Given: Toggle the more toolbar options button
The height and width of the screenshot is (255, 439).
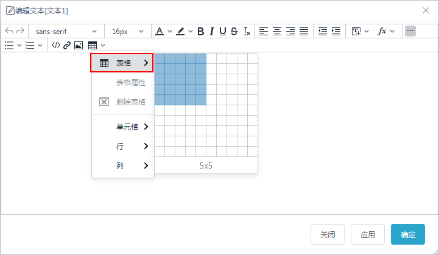Looking at the screenshot, I should pyautogui.click(x=410, y=31).
